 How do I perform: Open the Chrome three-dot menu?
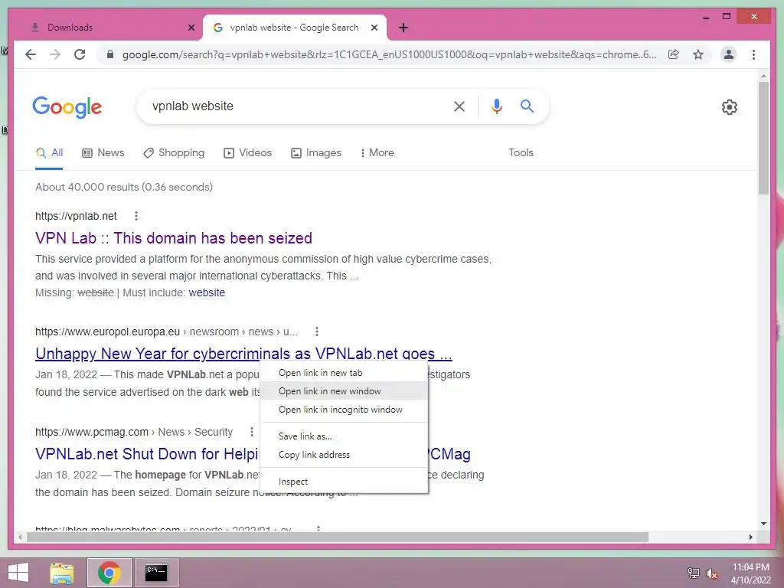click(x=753, y=54)
